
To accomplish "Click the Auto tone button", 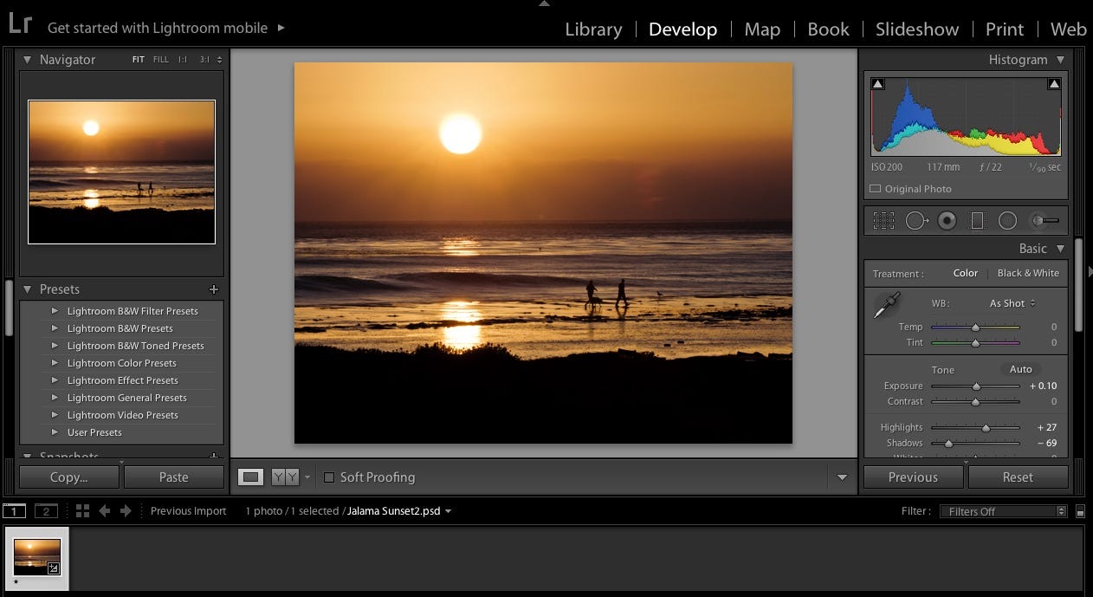I will pyautogui.click(x=1021, y=369).
